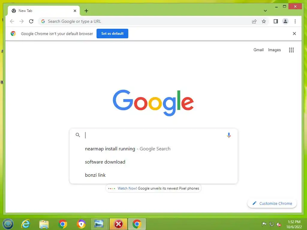Click the muted volume tray icon
307x230 pixels.
pos(279,224)
